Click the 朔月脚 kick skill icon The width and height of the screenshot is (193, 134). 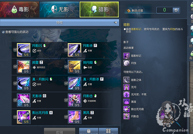click(x=75, y=67)
